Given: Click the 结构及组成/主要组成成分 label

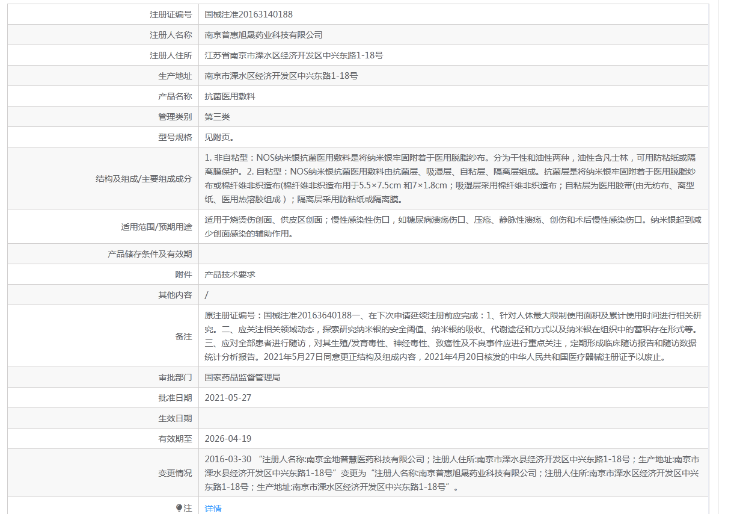Looking at the screenshot, I should [144, 179].
